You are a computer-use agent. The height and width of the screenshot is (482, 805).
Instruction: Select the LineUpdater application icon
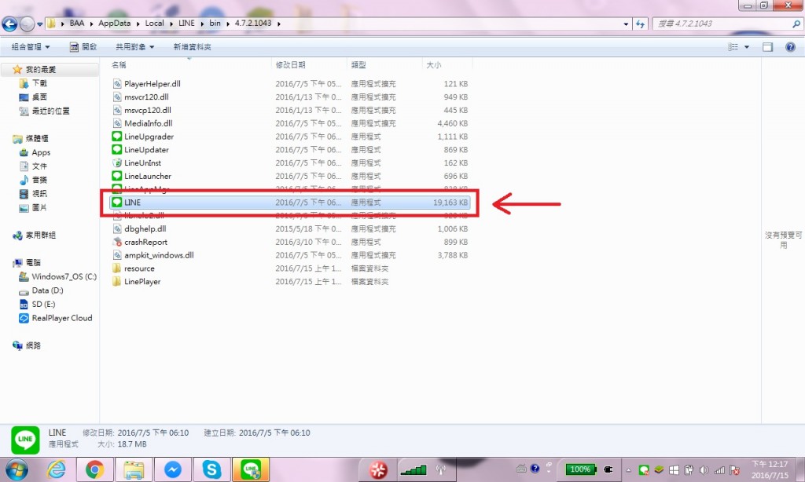(117, 150)
